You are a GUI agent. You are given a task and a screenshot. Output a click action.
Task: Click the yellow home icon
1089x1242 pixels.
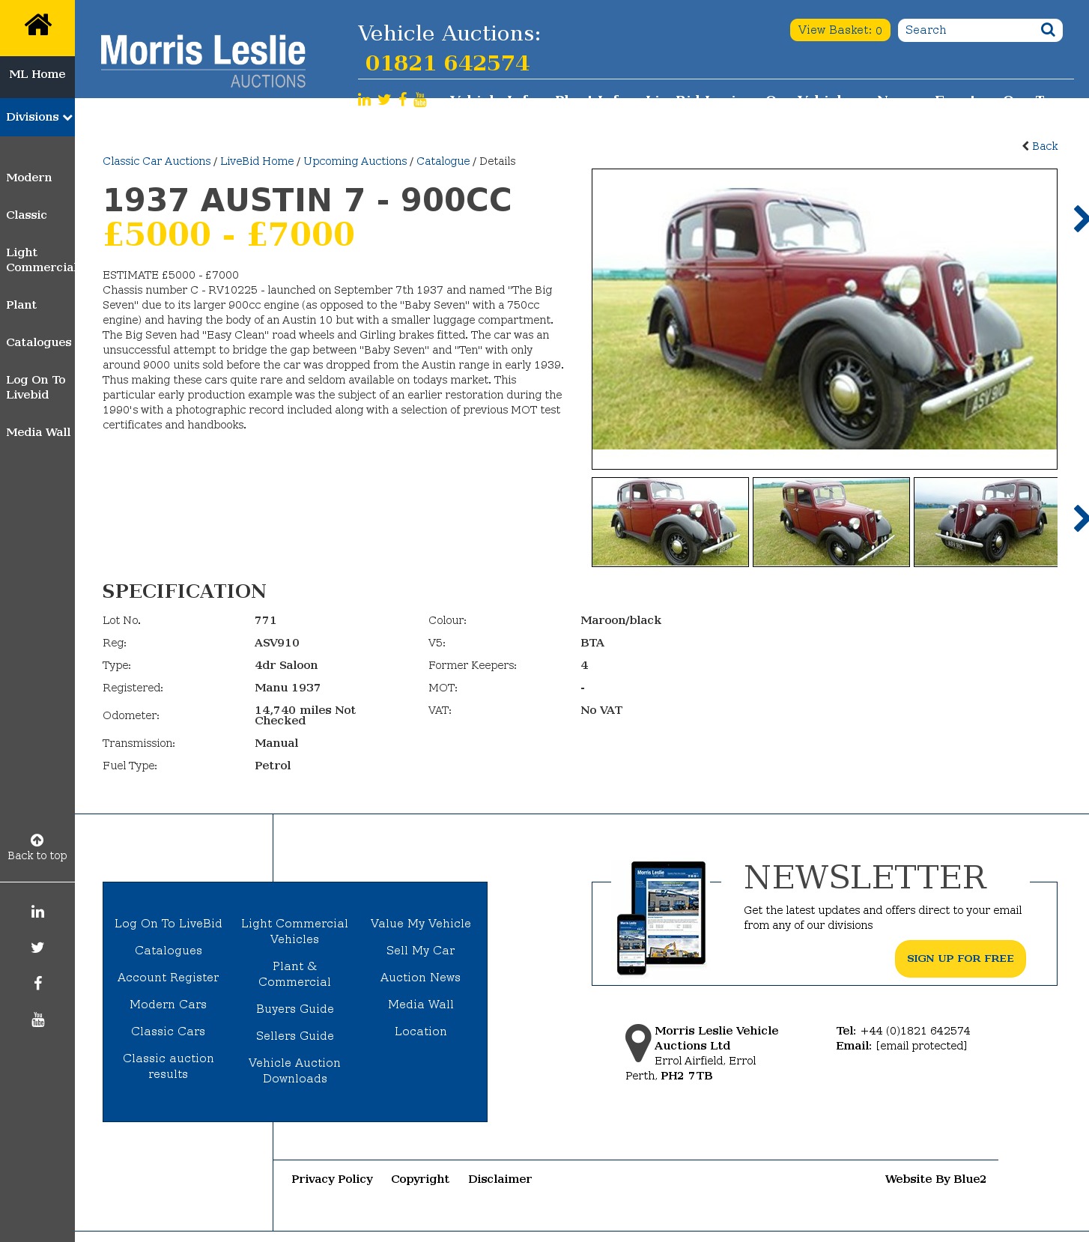coord(37,26)
